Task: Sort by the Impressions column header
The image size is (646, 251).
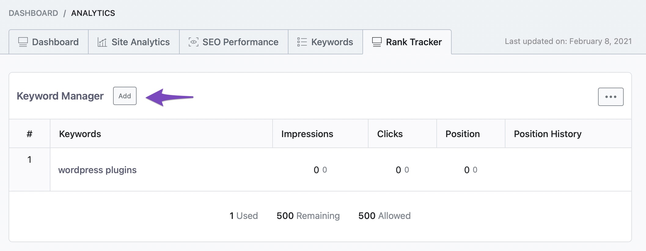Action: [x=307, y=134]
